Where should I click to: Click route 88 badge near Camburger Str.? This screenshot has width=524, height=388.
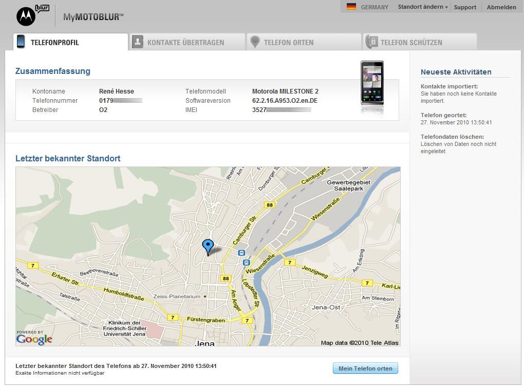pos(269,205)
